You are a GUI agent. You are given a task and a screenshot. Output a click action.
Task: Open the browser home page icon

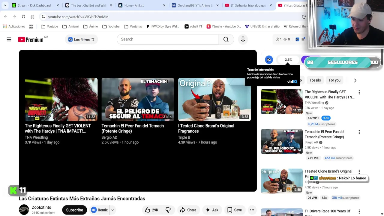32,17
